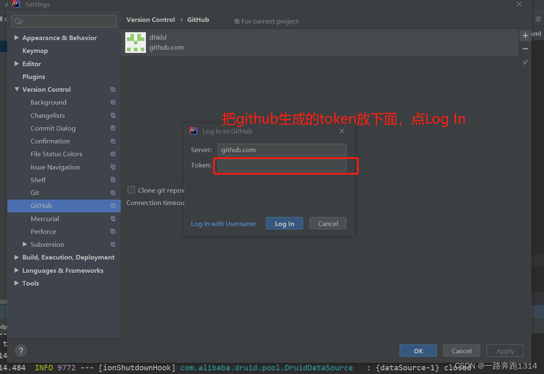Image resolution: width=544 pixels, height=374 pixels.
Task: Close the Log In to GitHub dialog
Action: pyautogui.click(x=342, y=131)
